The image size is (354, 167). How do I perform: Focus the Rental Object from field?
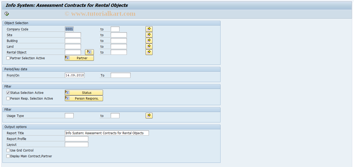[x=73, y=52]
